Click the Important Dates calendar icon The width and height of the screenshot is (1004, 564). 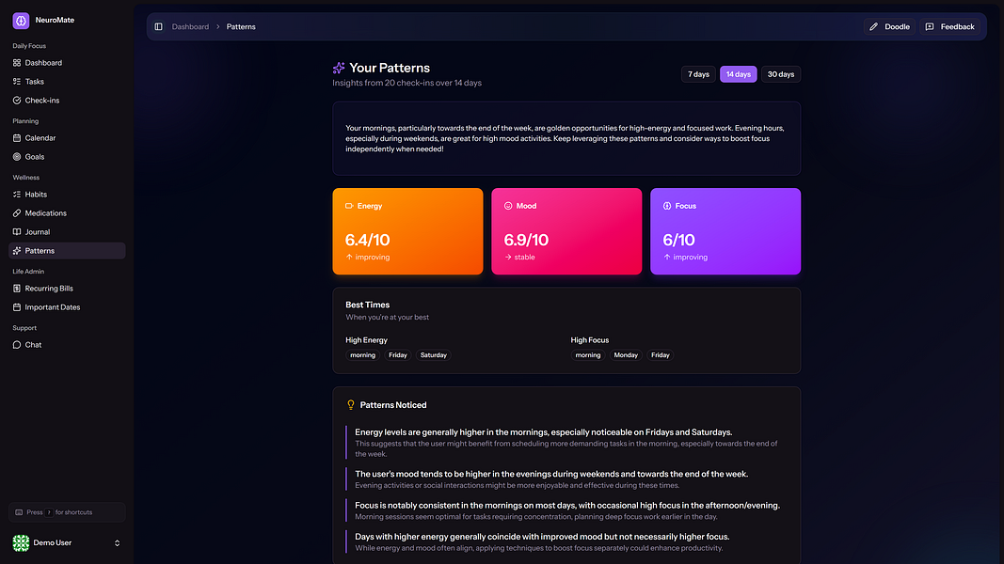[17, 307]
